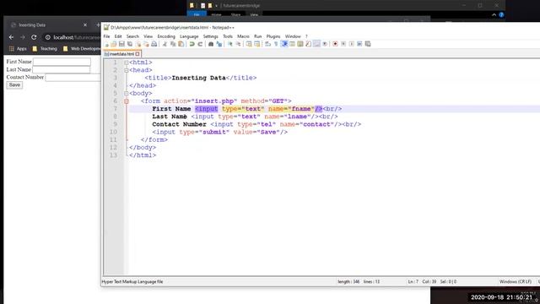Viewport: 540px width, 304px height.
Task: Zoom out using the toolbar icon
Action: pyautogui.click(x=238, y=44)
